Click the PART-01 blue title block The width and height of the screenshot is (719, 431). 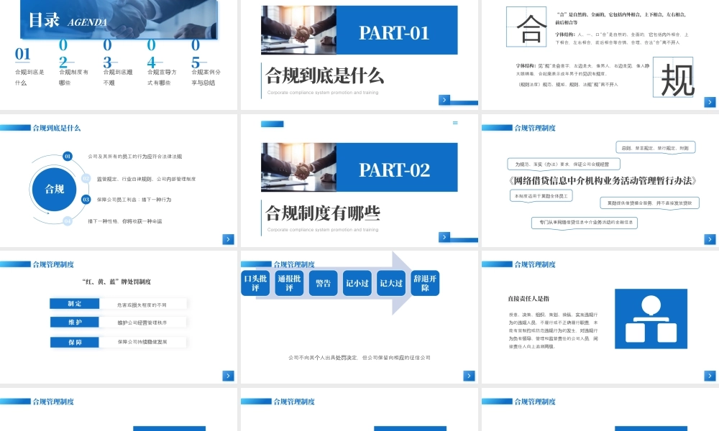click(397, 29)
